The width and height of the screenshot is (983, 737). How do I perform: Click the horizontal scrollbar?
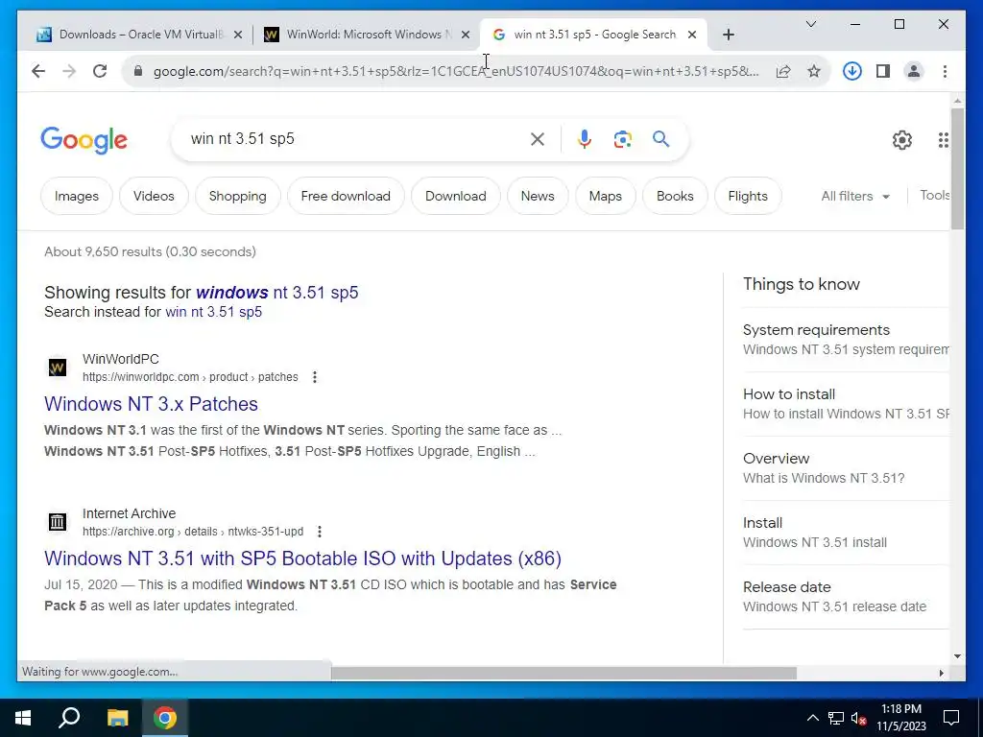pyautogui.click(x=563, y=673)
